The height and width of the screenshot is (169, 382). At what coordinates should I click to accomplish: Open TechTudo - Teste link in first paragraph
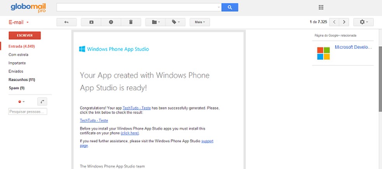[x=137, y=108]
